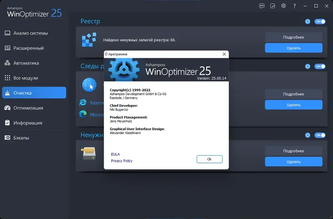
Task: Select Очистка in sidebar
Action: (x=34, y=93)
